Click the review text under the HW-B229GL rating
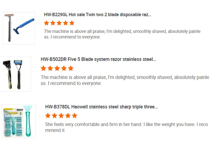The height and width of the screenshot is (151, 211). pos(122,34)
